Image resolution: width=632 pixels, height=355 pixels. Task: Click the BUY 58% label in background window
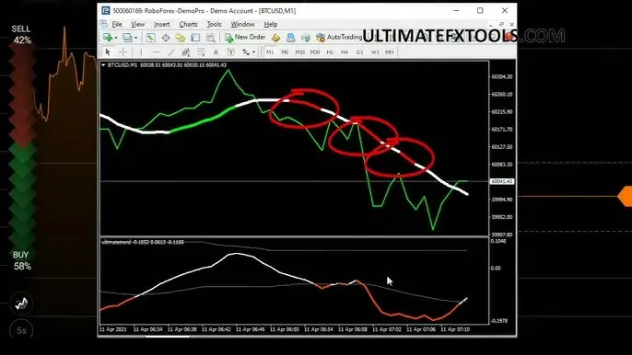(x=21, y=260)
